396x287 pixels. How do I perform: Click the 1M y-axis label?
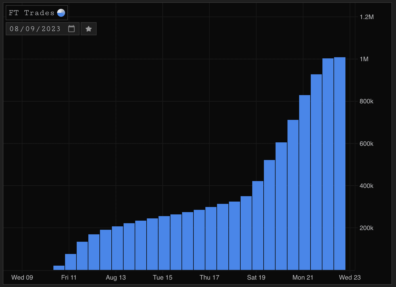(x=364, y=59)
